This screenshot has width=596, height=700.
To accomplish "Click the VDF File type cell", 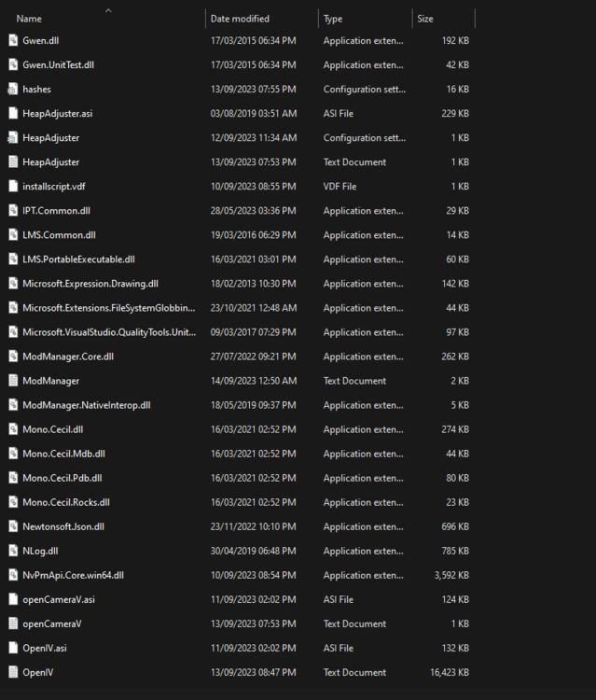I will [x=340, y=186].
